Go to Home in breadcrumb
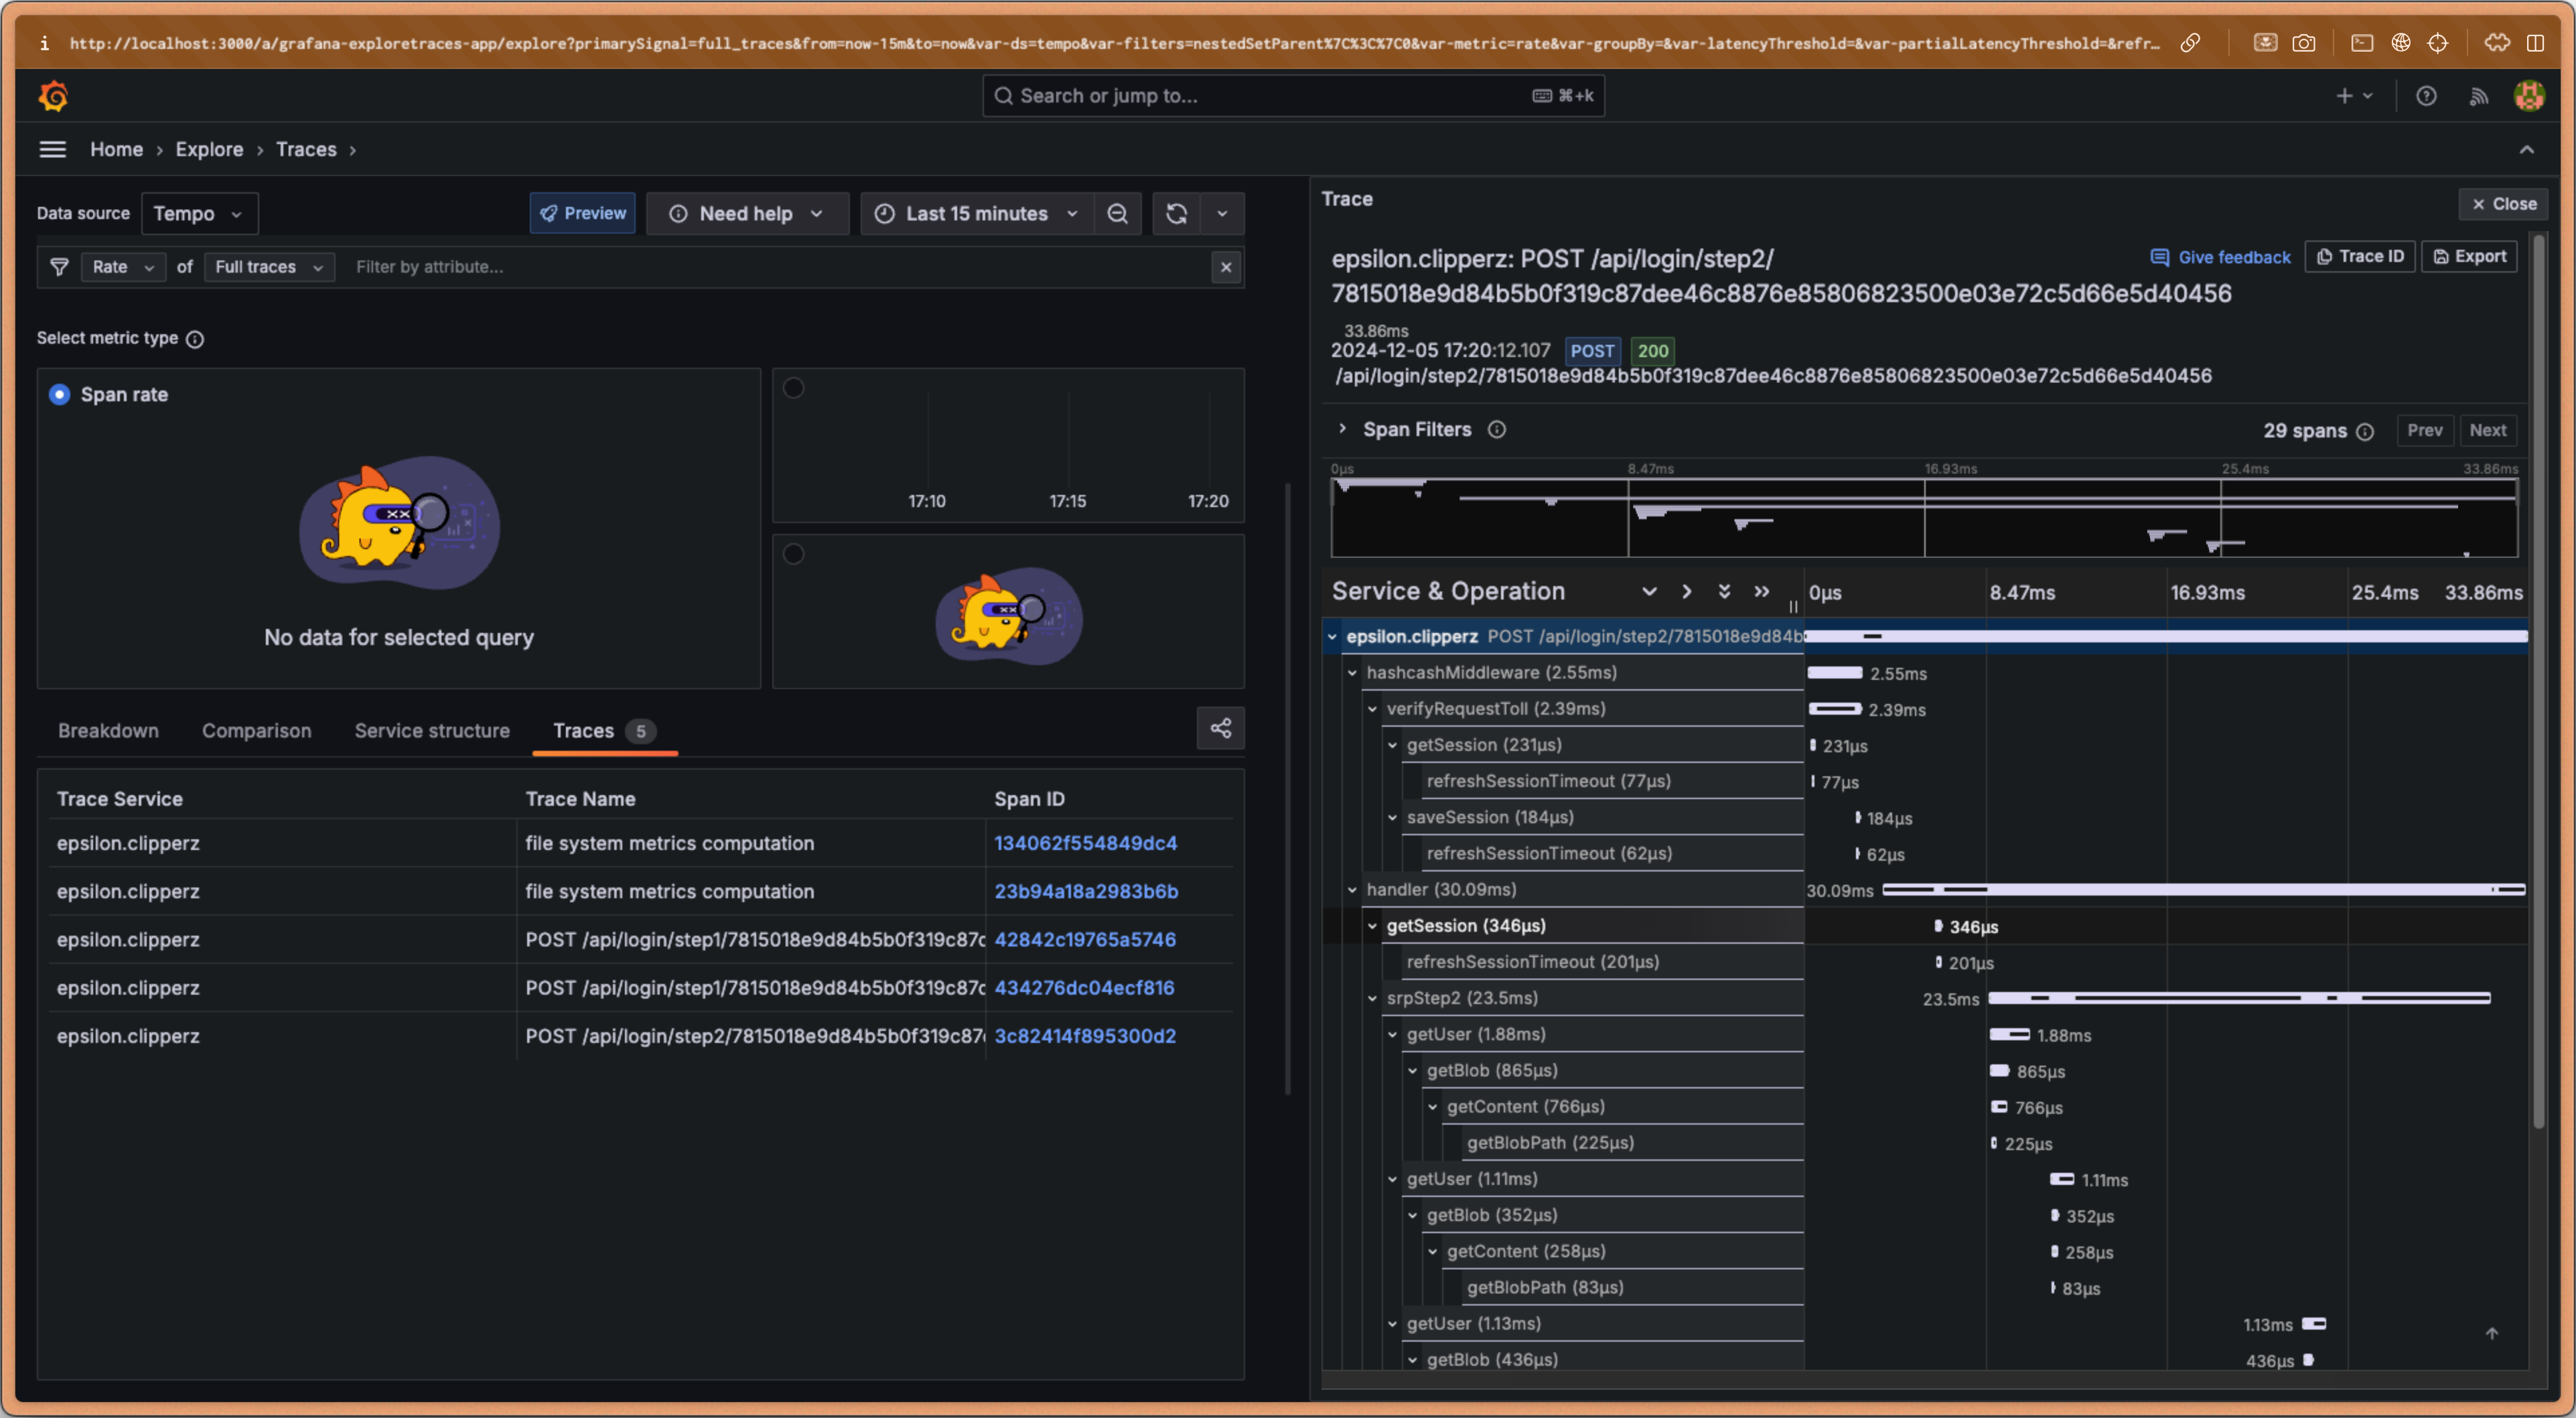Image resolution: width=2576 pixels, height=1418 pixels. 116,149
